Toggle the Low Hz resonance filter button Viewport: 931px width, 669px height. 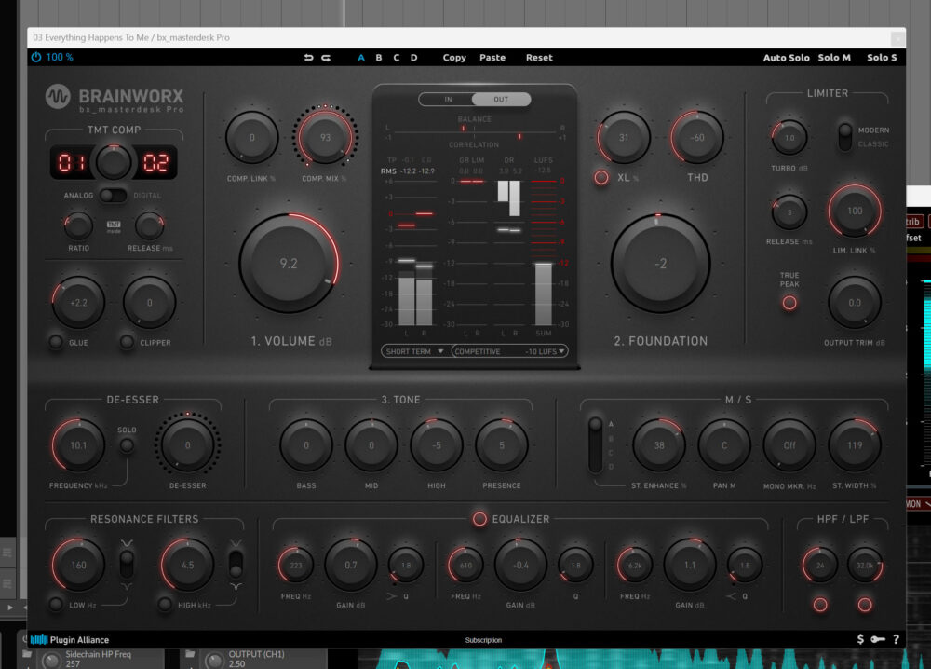tap(56, 605)
